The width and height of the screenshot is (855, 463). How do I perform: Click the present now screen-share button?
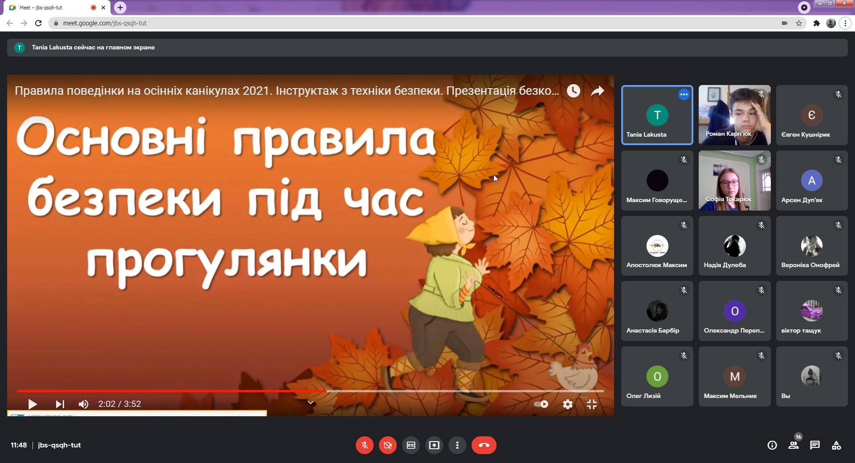click(x=434, y=445)
